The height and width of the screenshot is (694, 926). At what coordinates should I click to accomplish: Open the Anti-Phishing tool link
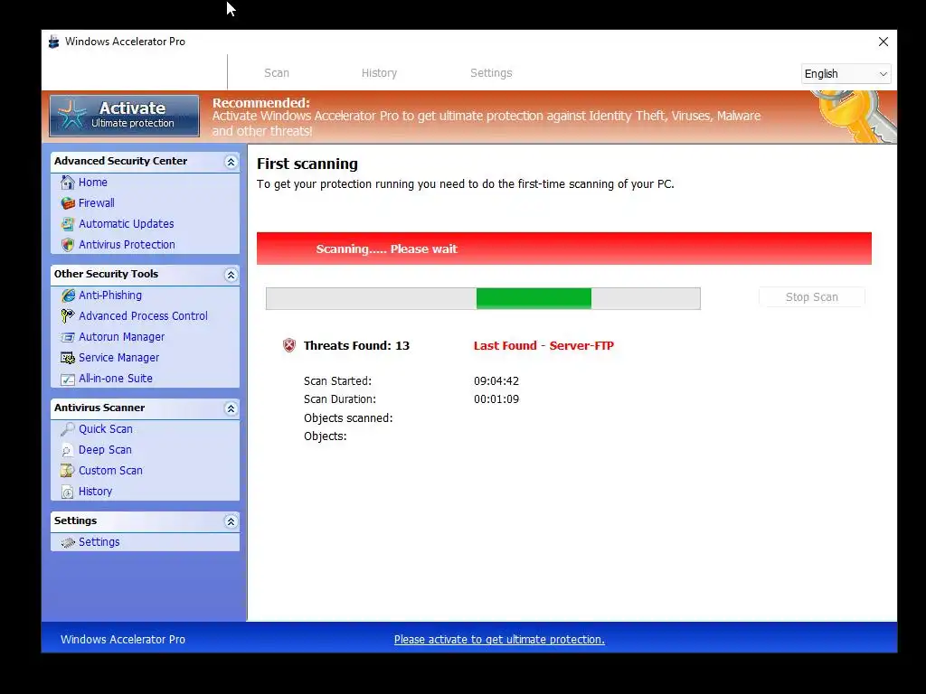(110, 295)
